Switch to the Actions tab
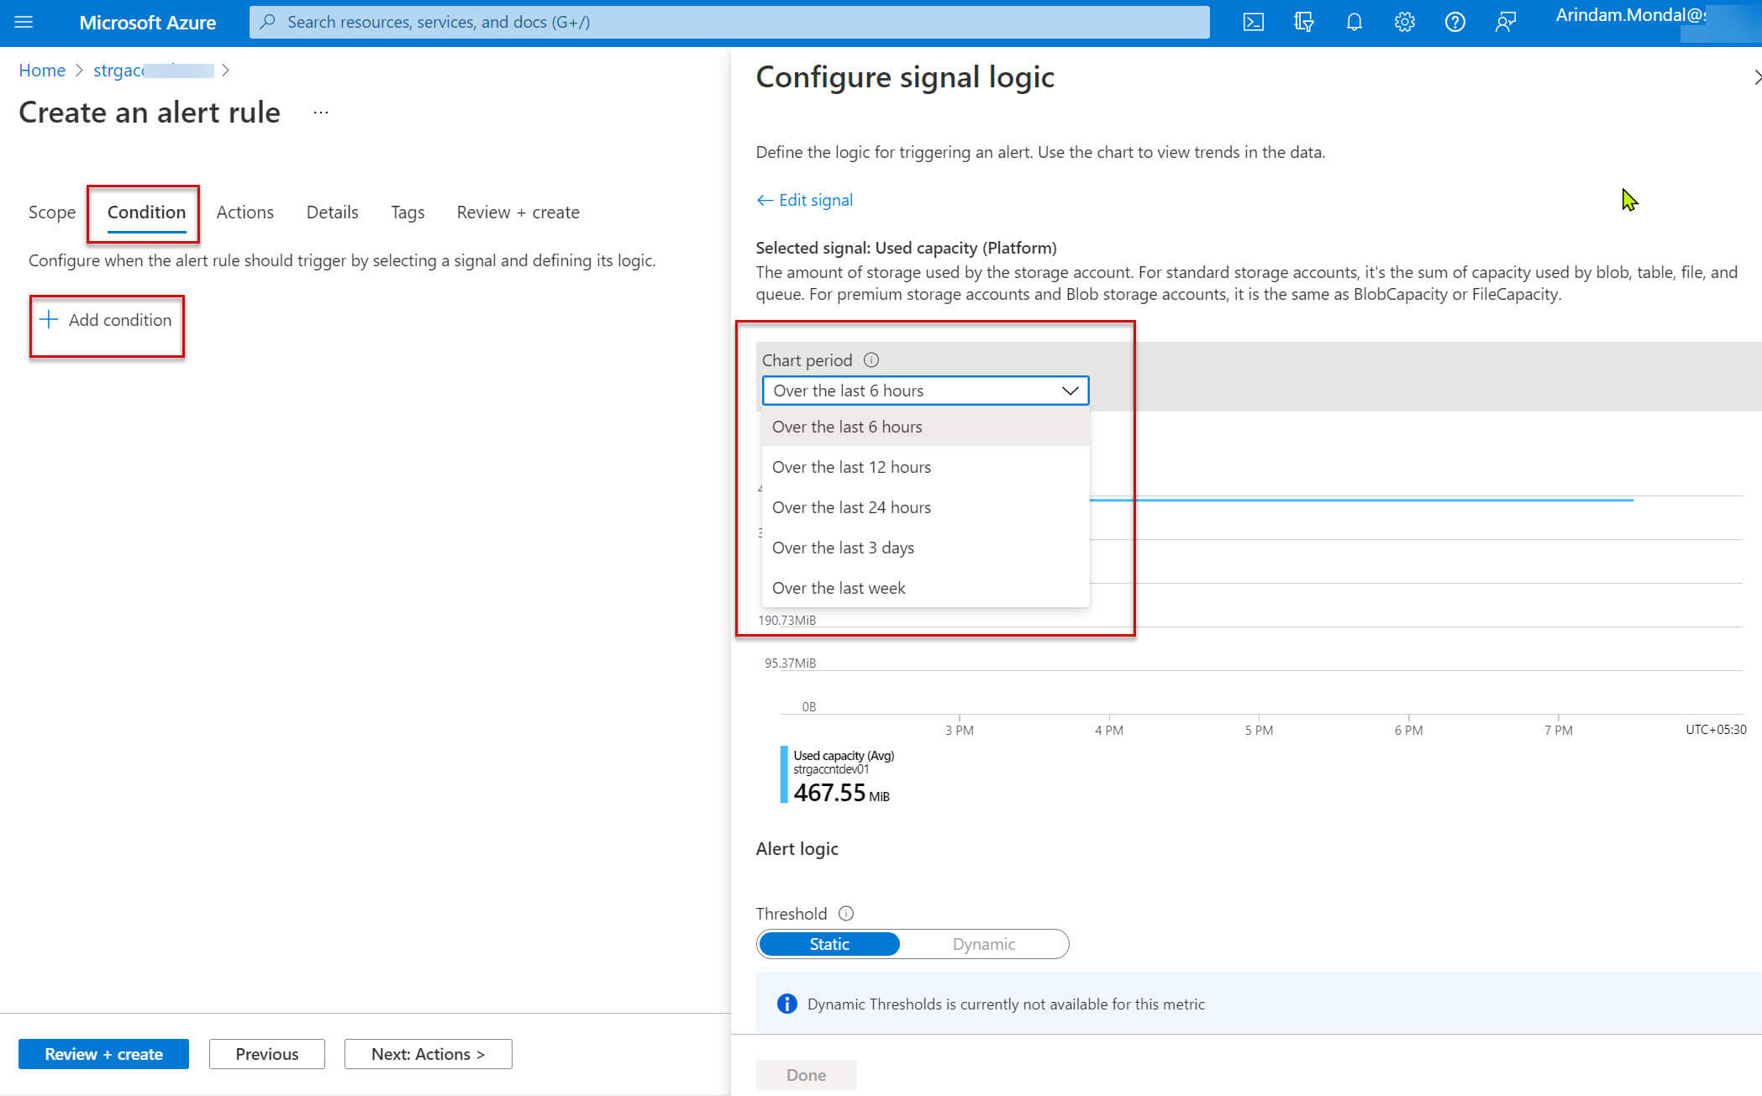The width and height of the screenshot is (1762, 1096). pos(245,212)
